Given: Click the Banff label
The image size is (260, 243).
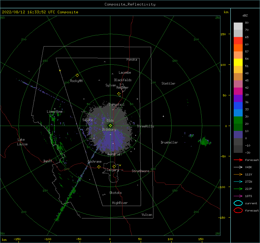Looking at the screenshot, I should pyautogui.click(x=48, y=161).
